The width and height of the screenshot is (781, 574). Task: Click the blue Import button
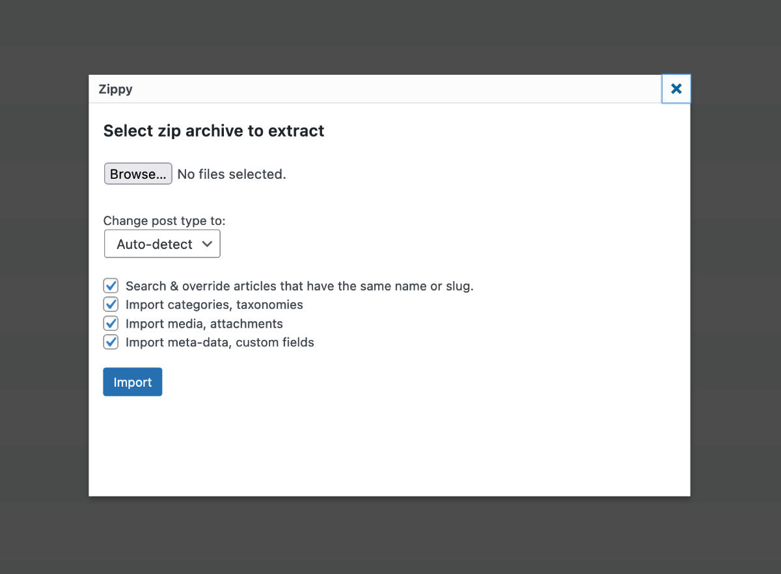point(133,382)
